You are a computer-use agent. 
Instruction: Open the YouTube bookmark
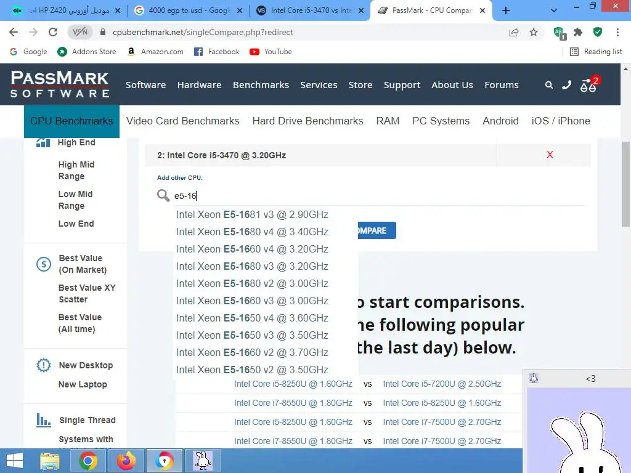(271, 52)
